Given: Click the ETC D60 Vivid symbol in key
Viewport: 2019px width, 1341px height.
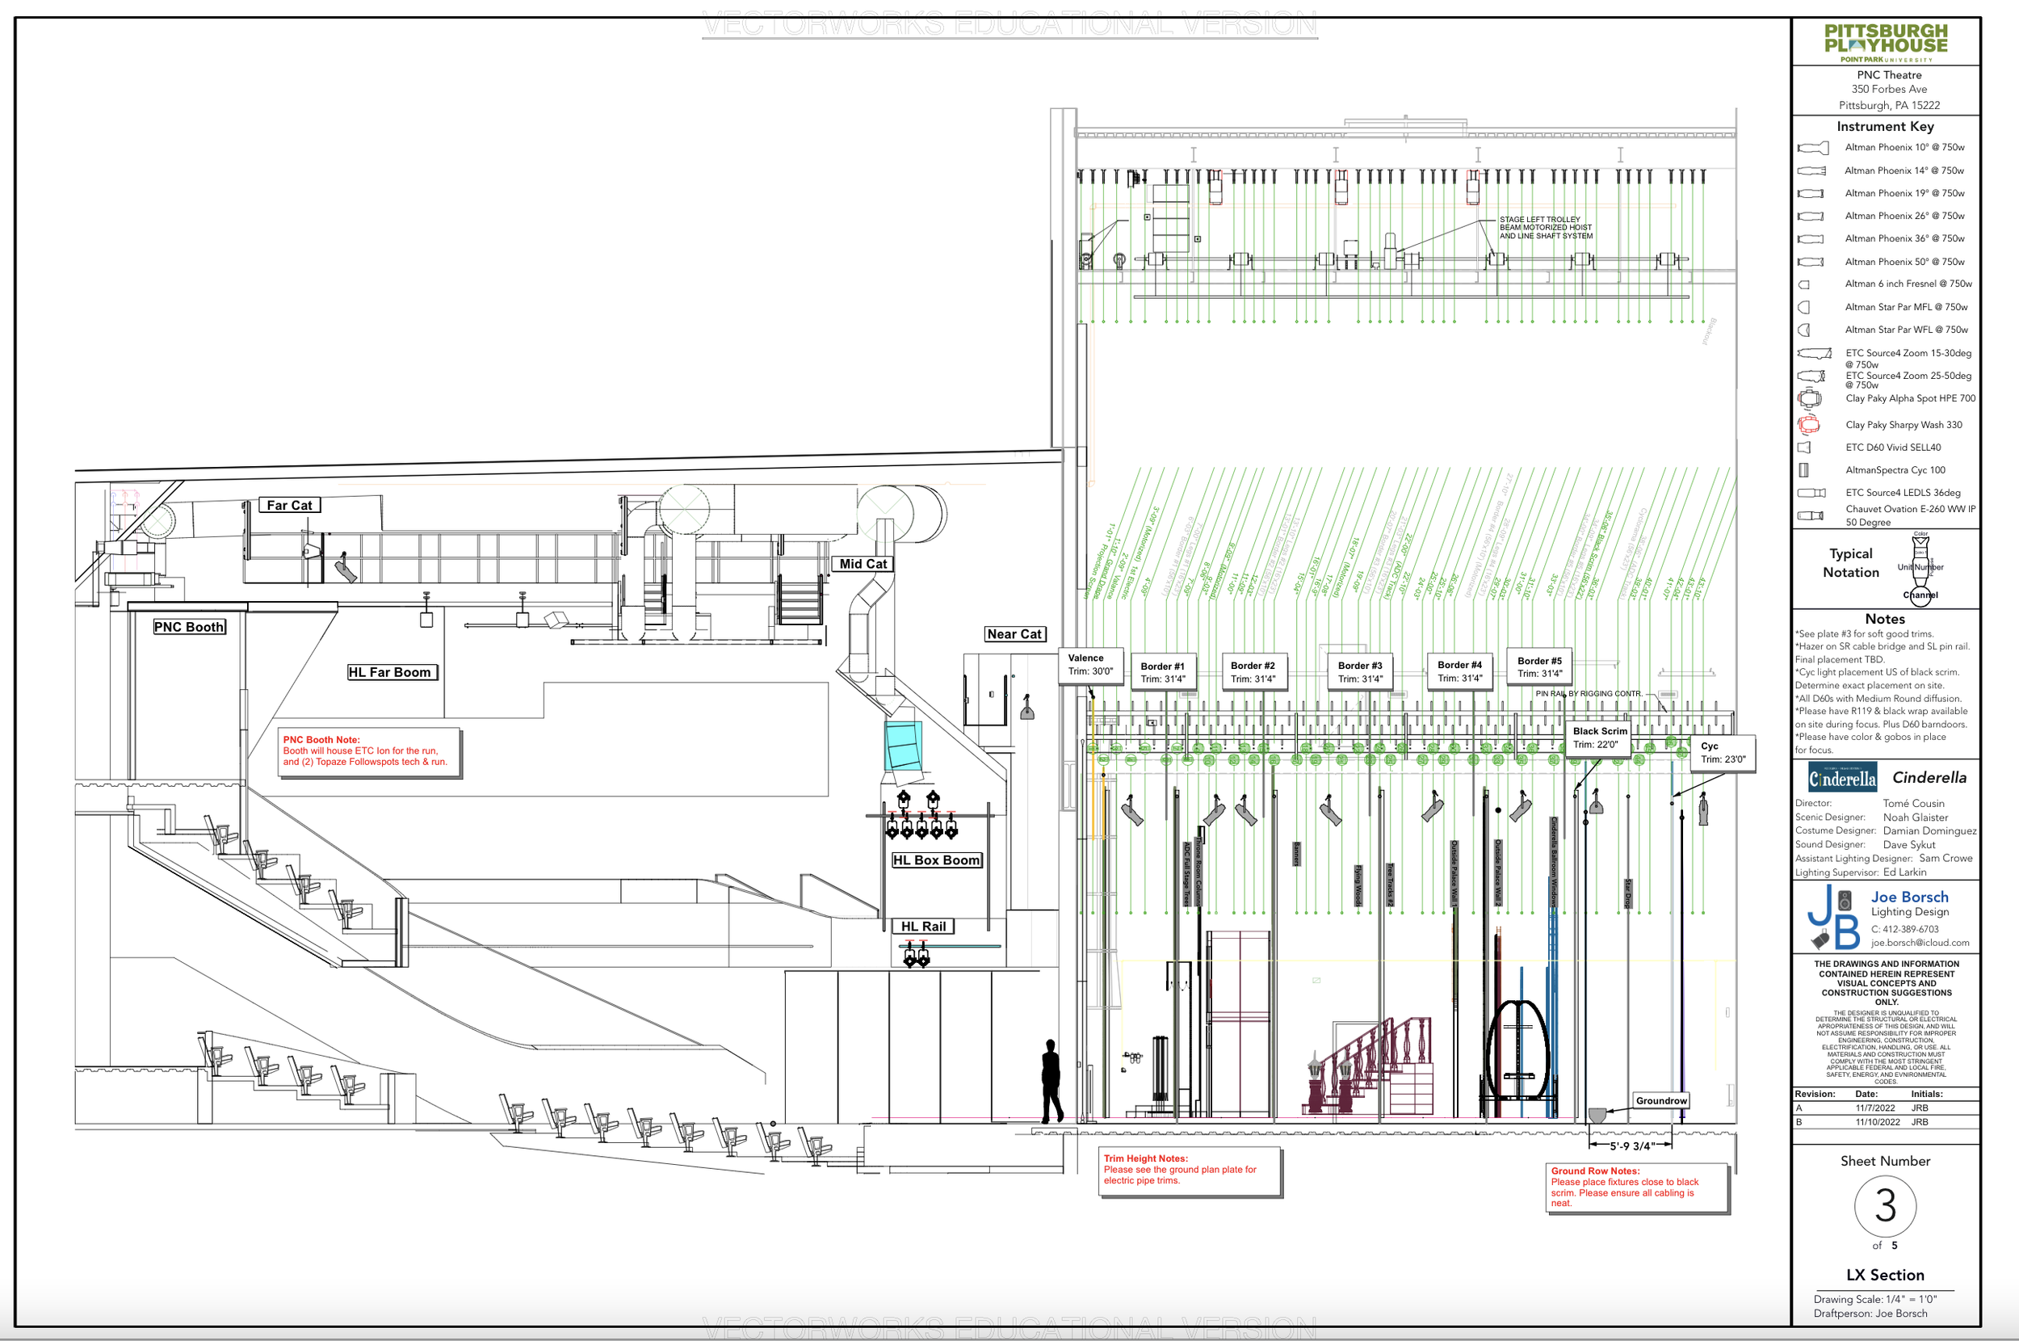Looking at the screenshot, I should (x=1804, y=448).
